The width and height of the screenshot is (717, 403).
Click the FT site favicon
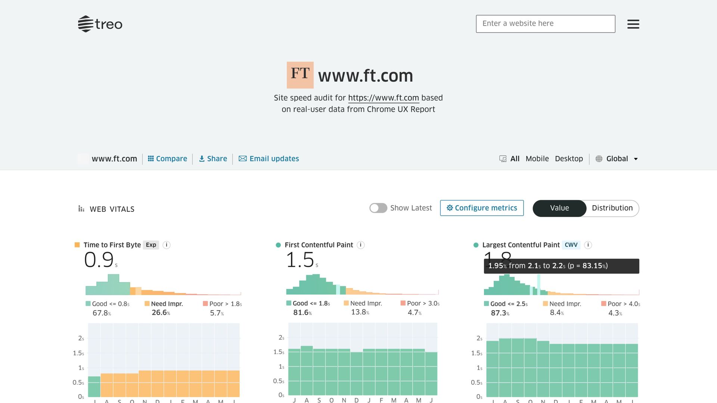coord(300,75)
